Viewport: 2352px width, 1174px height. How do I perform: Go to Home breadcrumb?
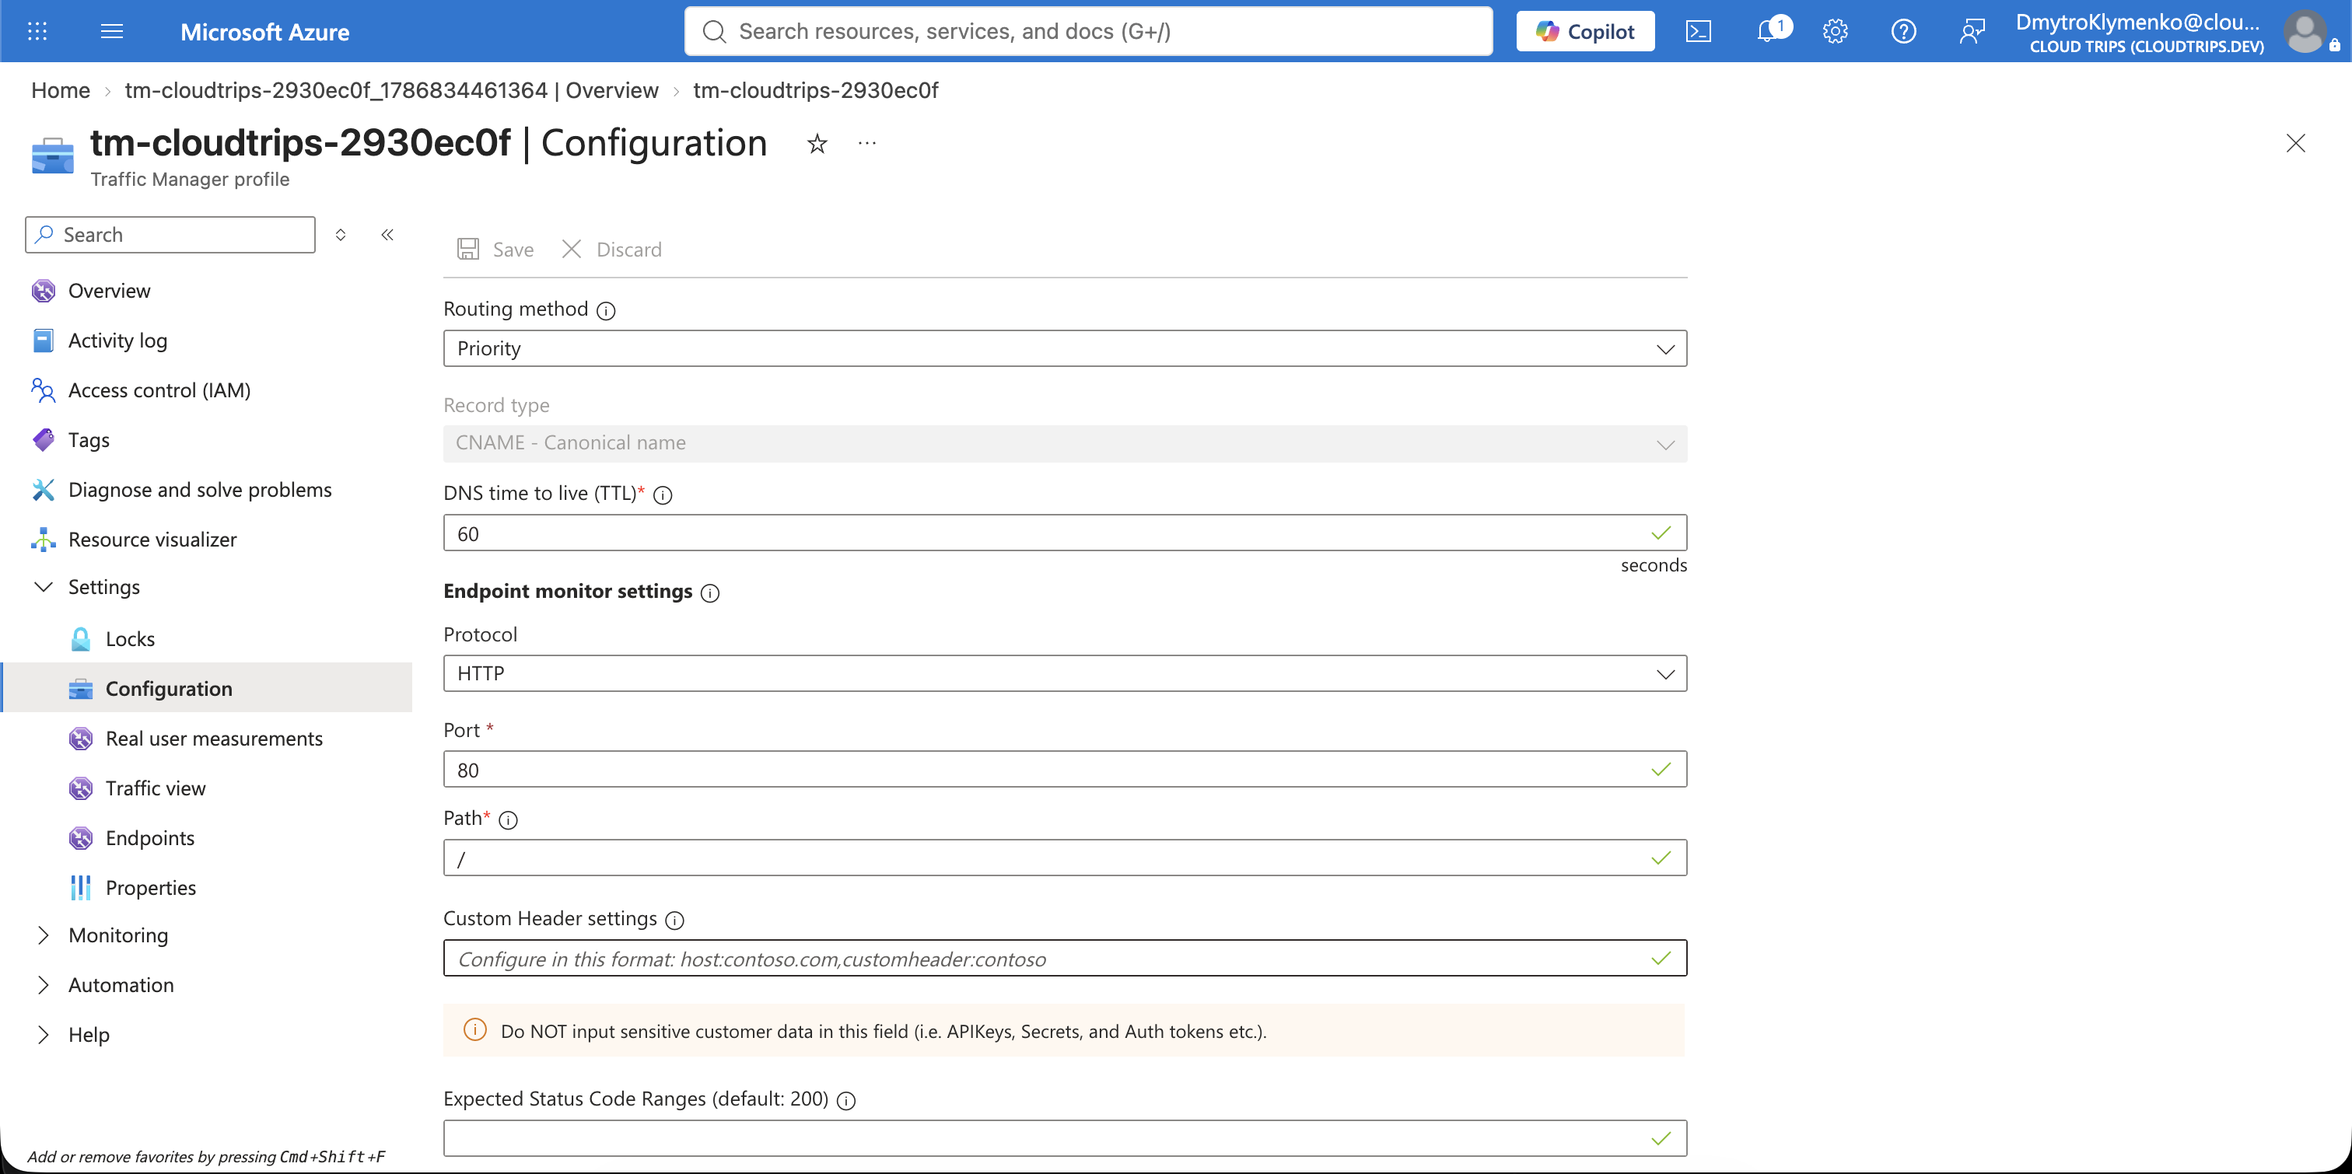pyautogui.click(x=60, y=90)
